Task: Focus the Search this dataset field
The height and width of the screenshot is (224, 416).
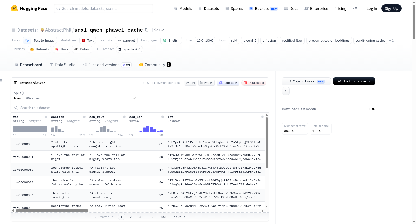Action: 140,108
